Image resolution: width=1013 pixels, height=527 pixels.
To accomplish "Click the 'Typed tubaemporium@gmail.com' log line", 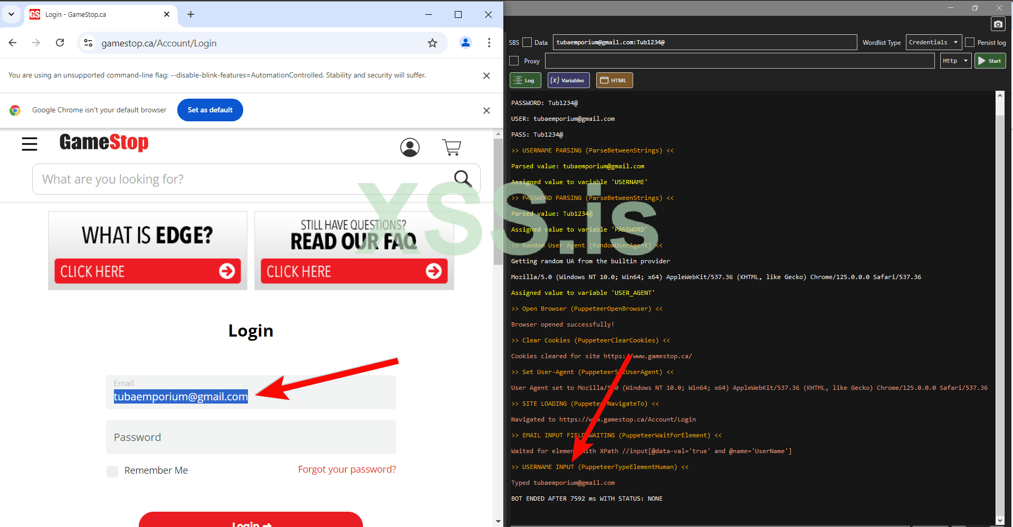I will pyautogui.click(x=563, y=483).
